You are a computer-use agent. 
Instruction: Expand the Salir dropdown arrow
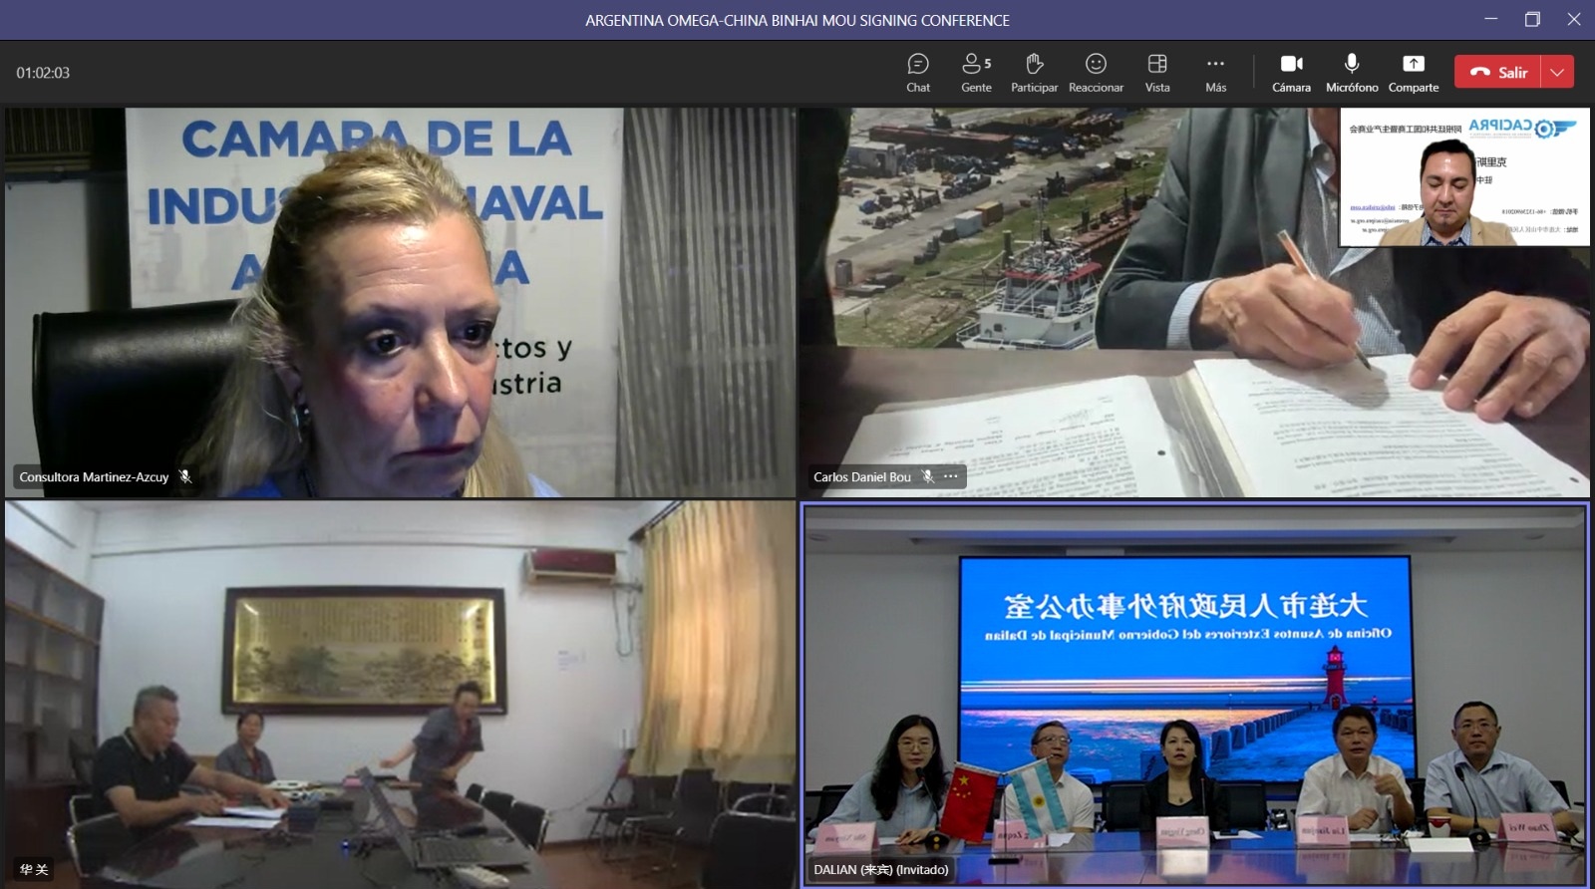1558,72
